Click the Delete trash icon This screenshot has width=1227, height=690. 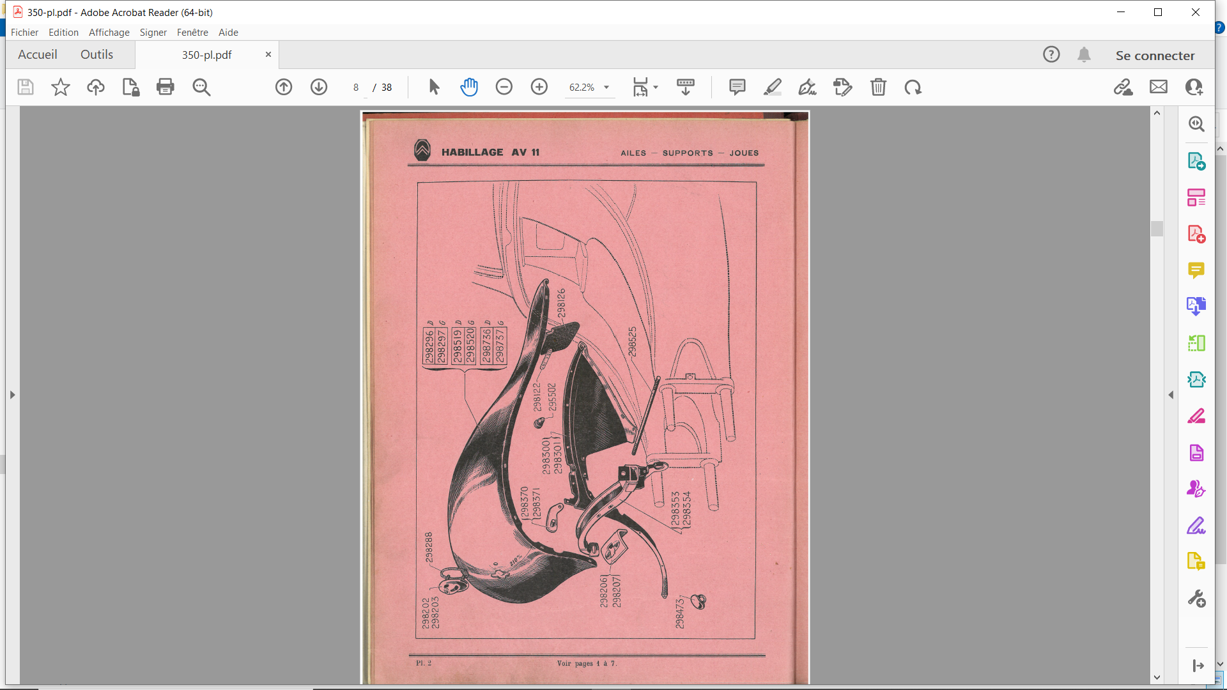(x=878, y=87)
